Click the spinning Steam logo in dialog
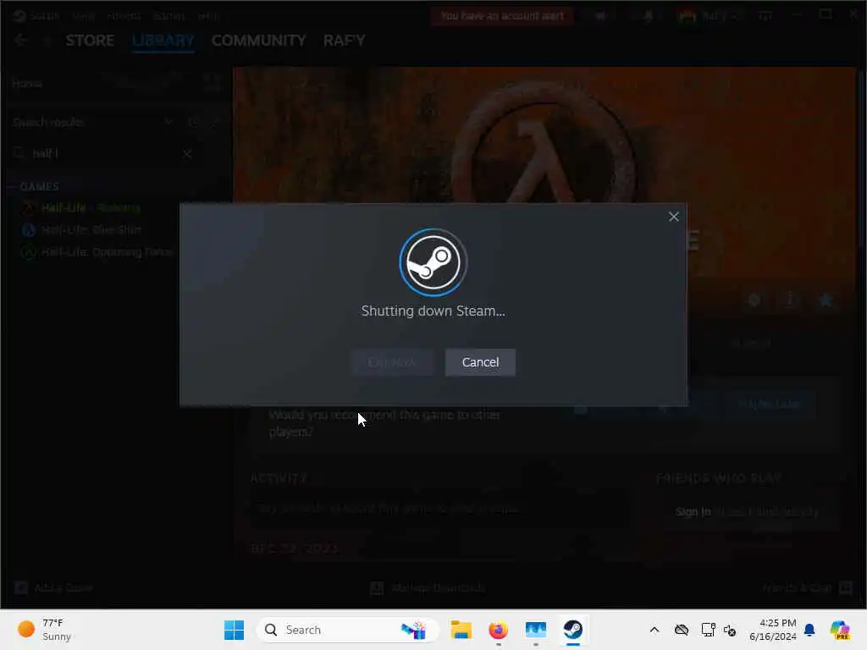Image resolution: width=867 pixels, height=650 pixels. pos(433,262)
